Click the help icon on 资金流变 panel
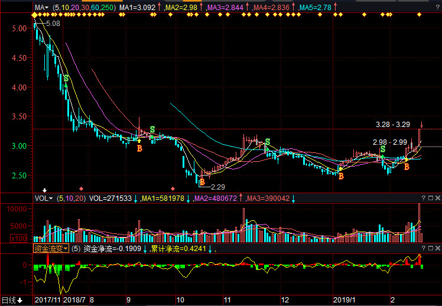 423,248
